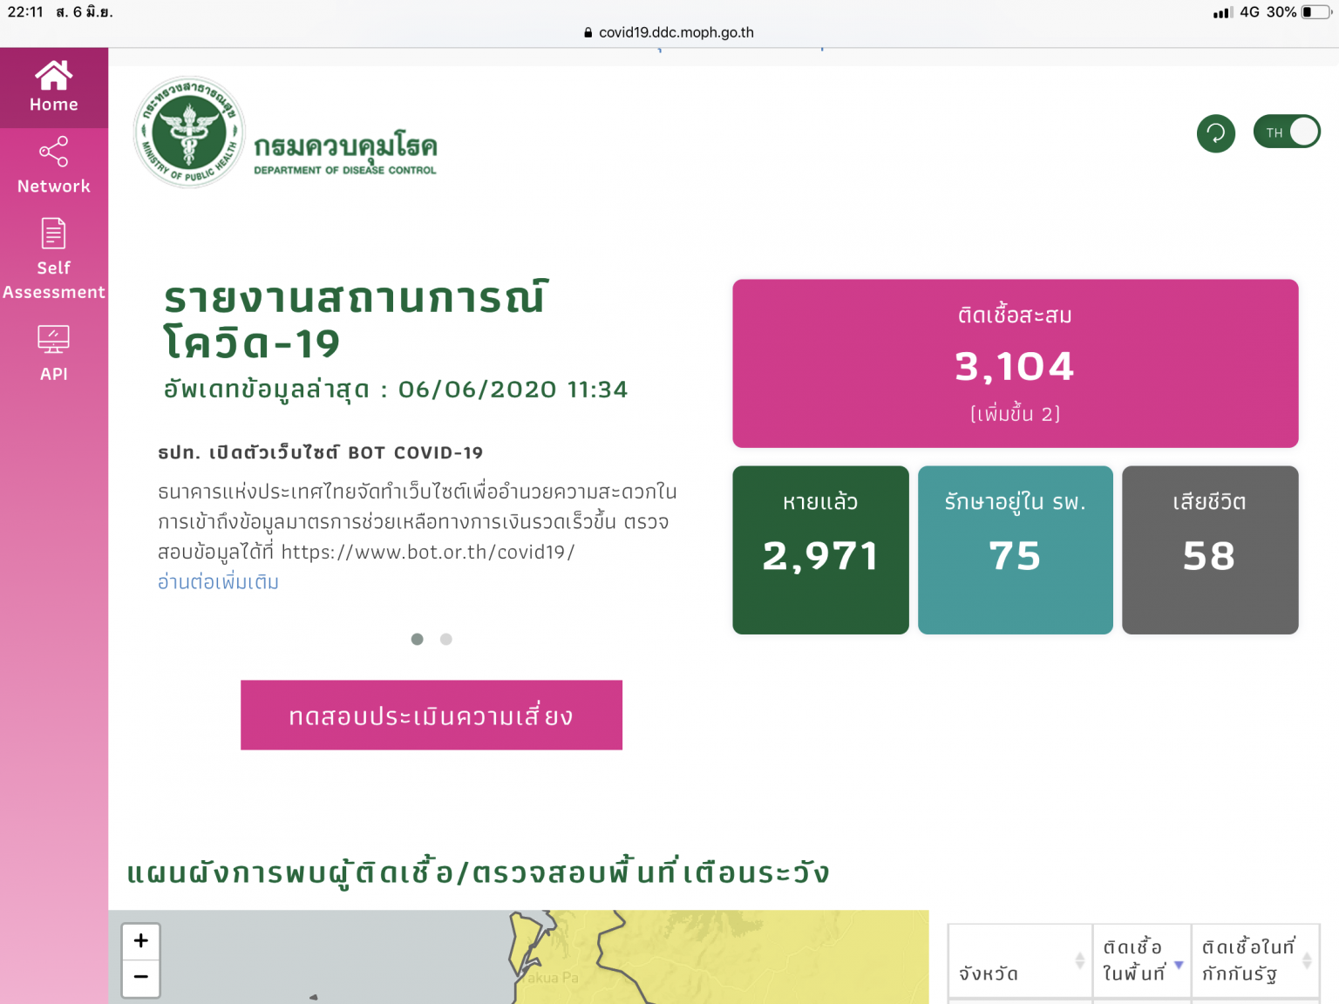
Task: Click the battery indicator in status bar
Action: pos(1316,12)
